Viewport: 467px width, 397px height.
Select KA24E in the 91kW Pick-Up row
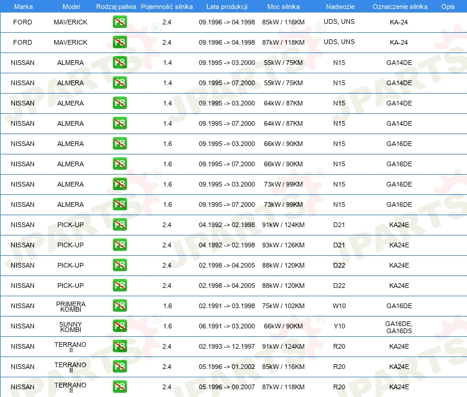point(399,225)
